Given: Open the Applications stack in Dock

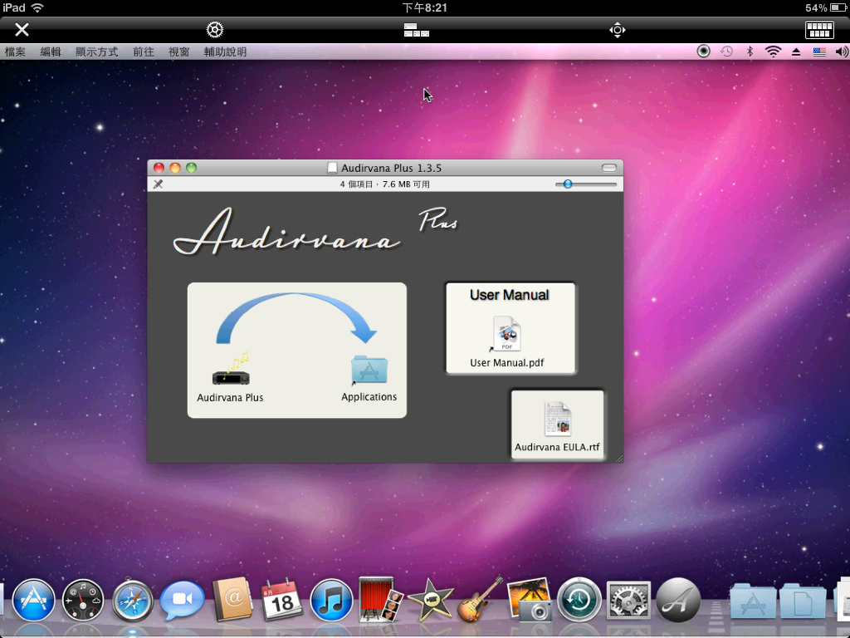Looking at the screenshot, I should pos(752,600).
